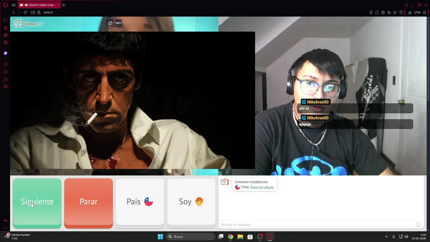Screen dimensions: 430x242
Task: Open page translate icon
Action: [389, 12]
